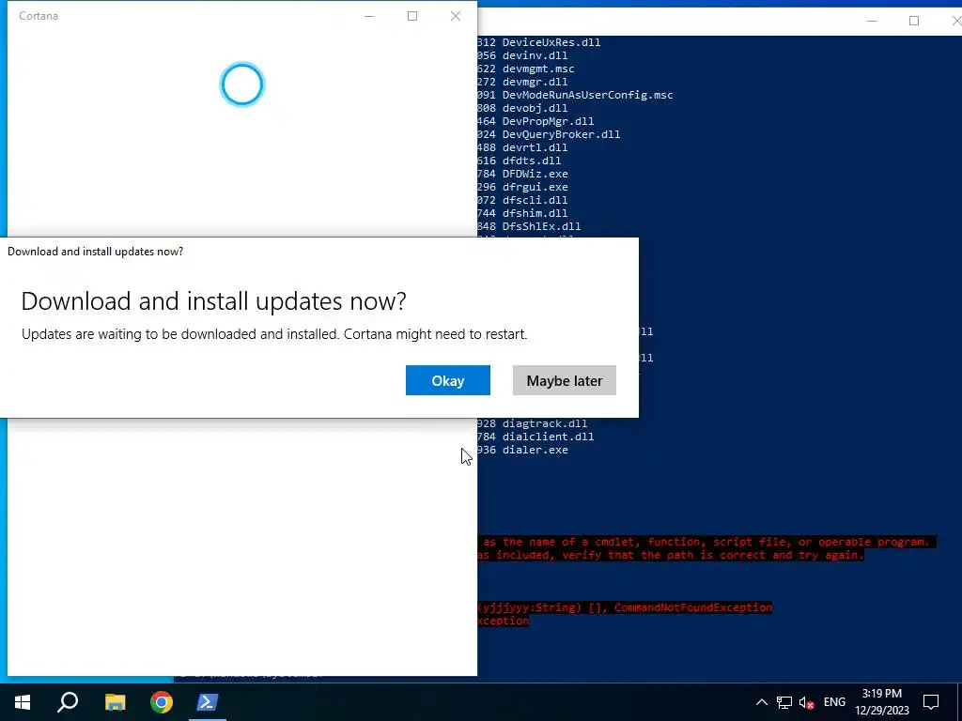Click the dialog heading 'Download and install updates now?'
This screenshot has width=962, height=721.
click(x=213, y=301)
